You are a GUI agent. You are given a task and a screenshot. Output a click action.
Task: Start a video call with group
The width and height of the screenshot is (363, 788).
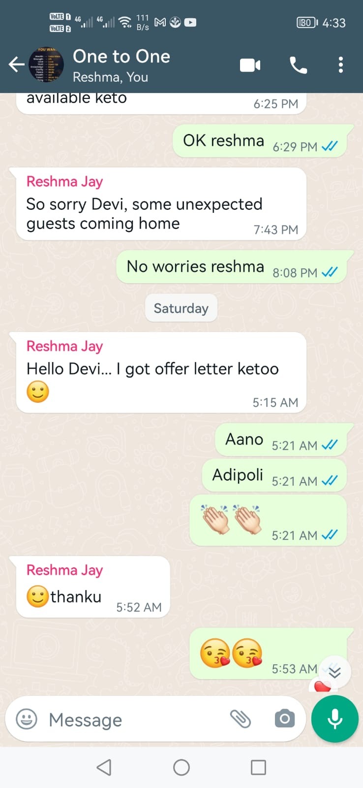250,65
